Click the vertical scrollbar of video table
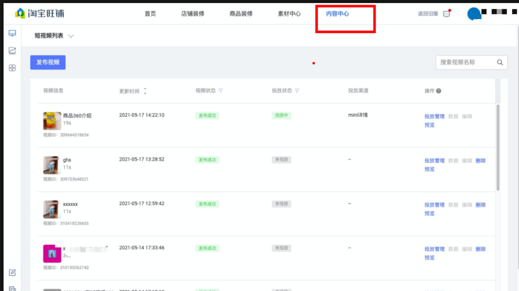 point(498,148)
